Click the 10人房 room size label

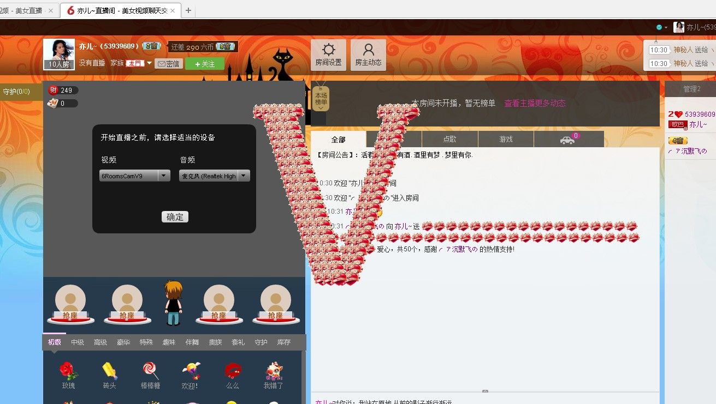pyautogui.click(x=58, y=64)
